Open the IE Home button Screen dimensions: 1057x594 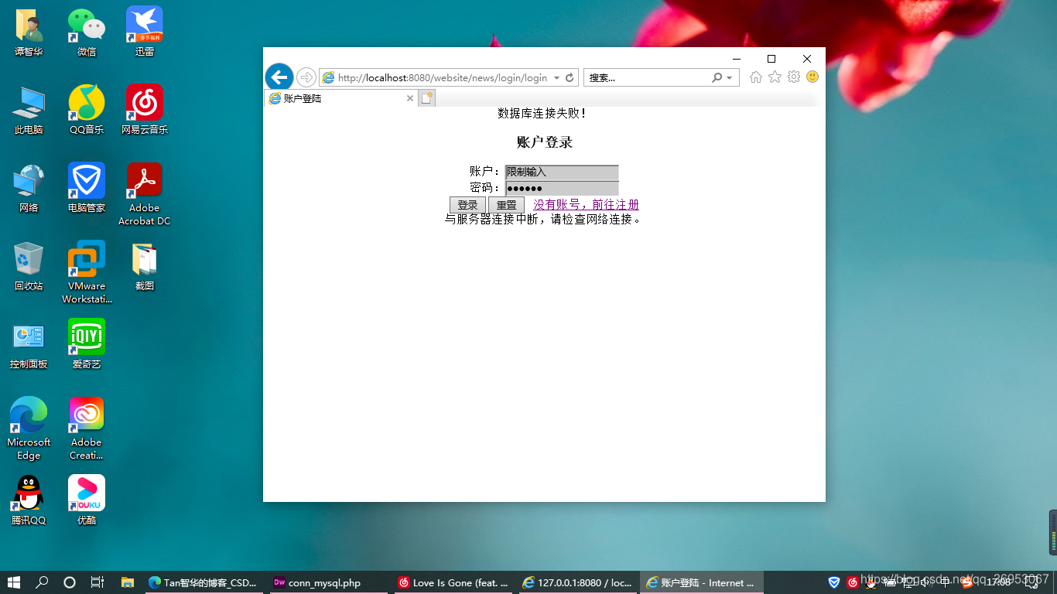click(755, 77)
